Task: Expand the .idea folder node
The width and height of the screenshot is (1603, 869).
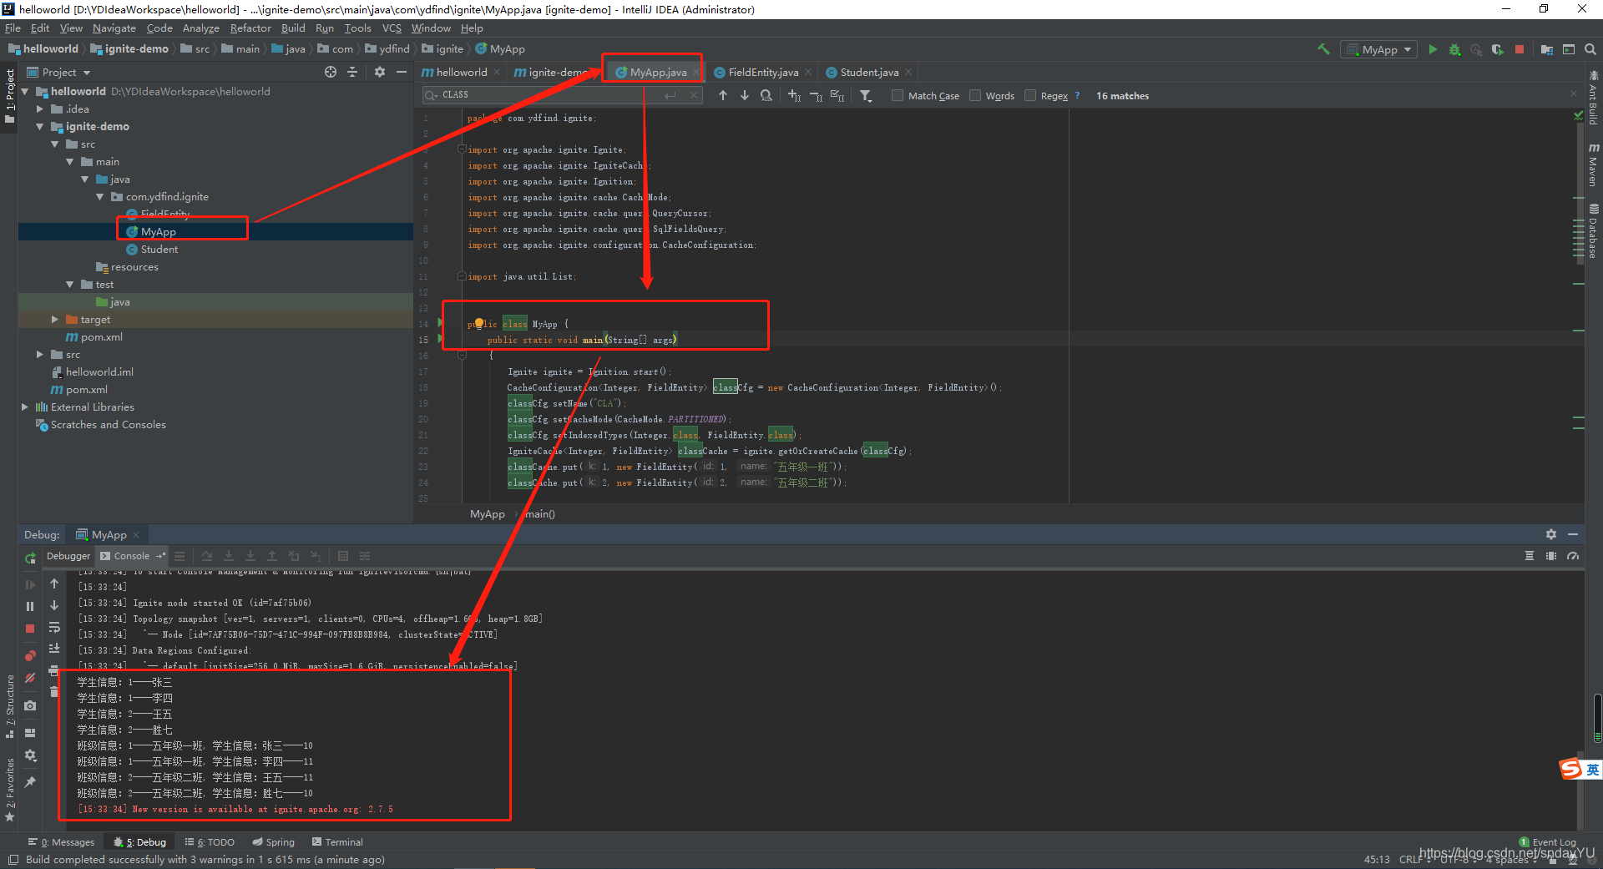Action: tap(40, 109)
